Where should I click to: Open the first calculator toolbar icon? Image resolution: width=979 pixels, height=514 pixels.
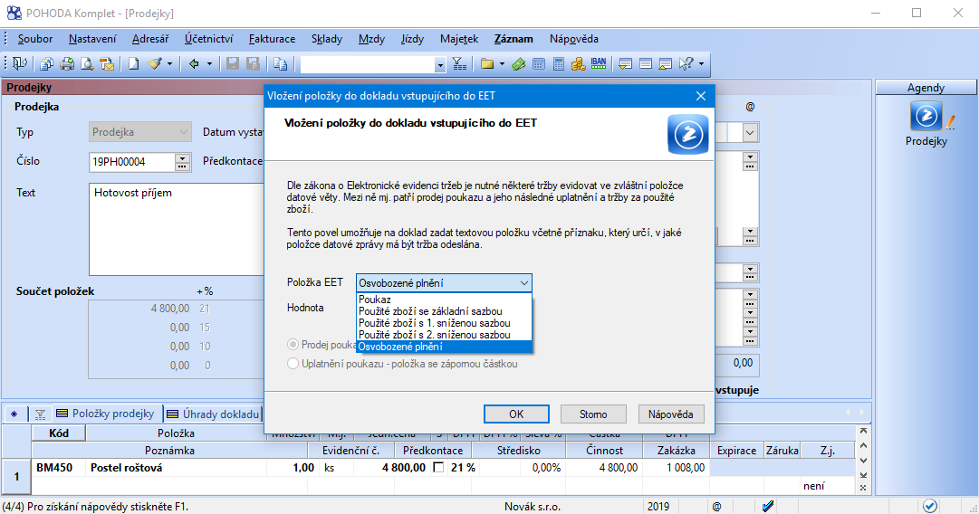539,63
